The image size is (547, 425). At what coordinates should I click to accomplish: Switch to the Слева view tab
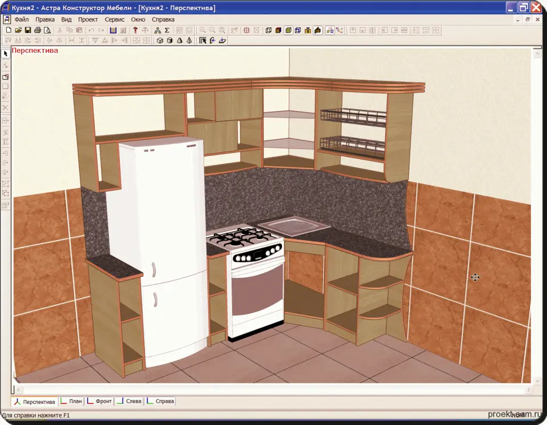tap(129, 401)
